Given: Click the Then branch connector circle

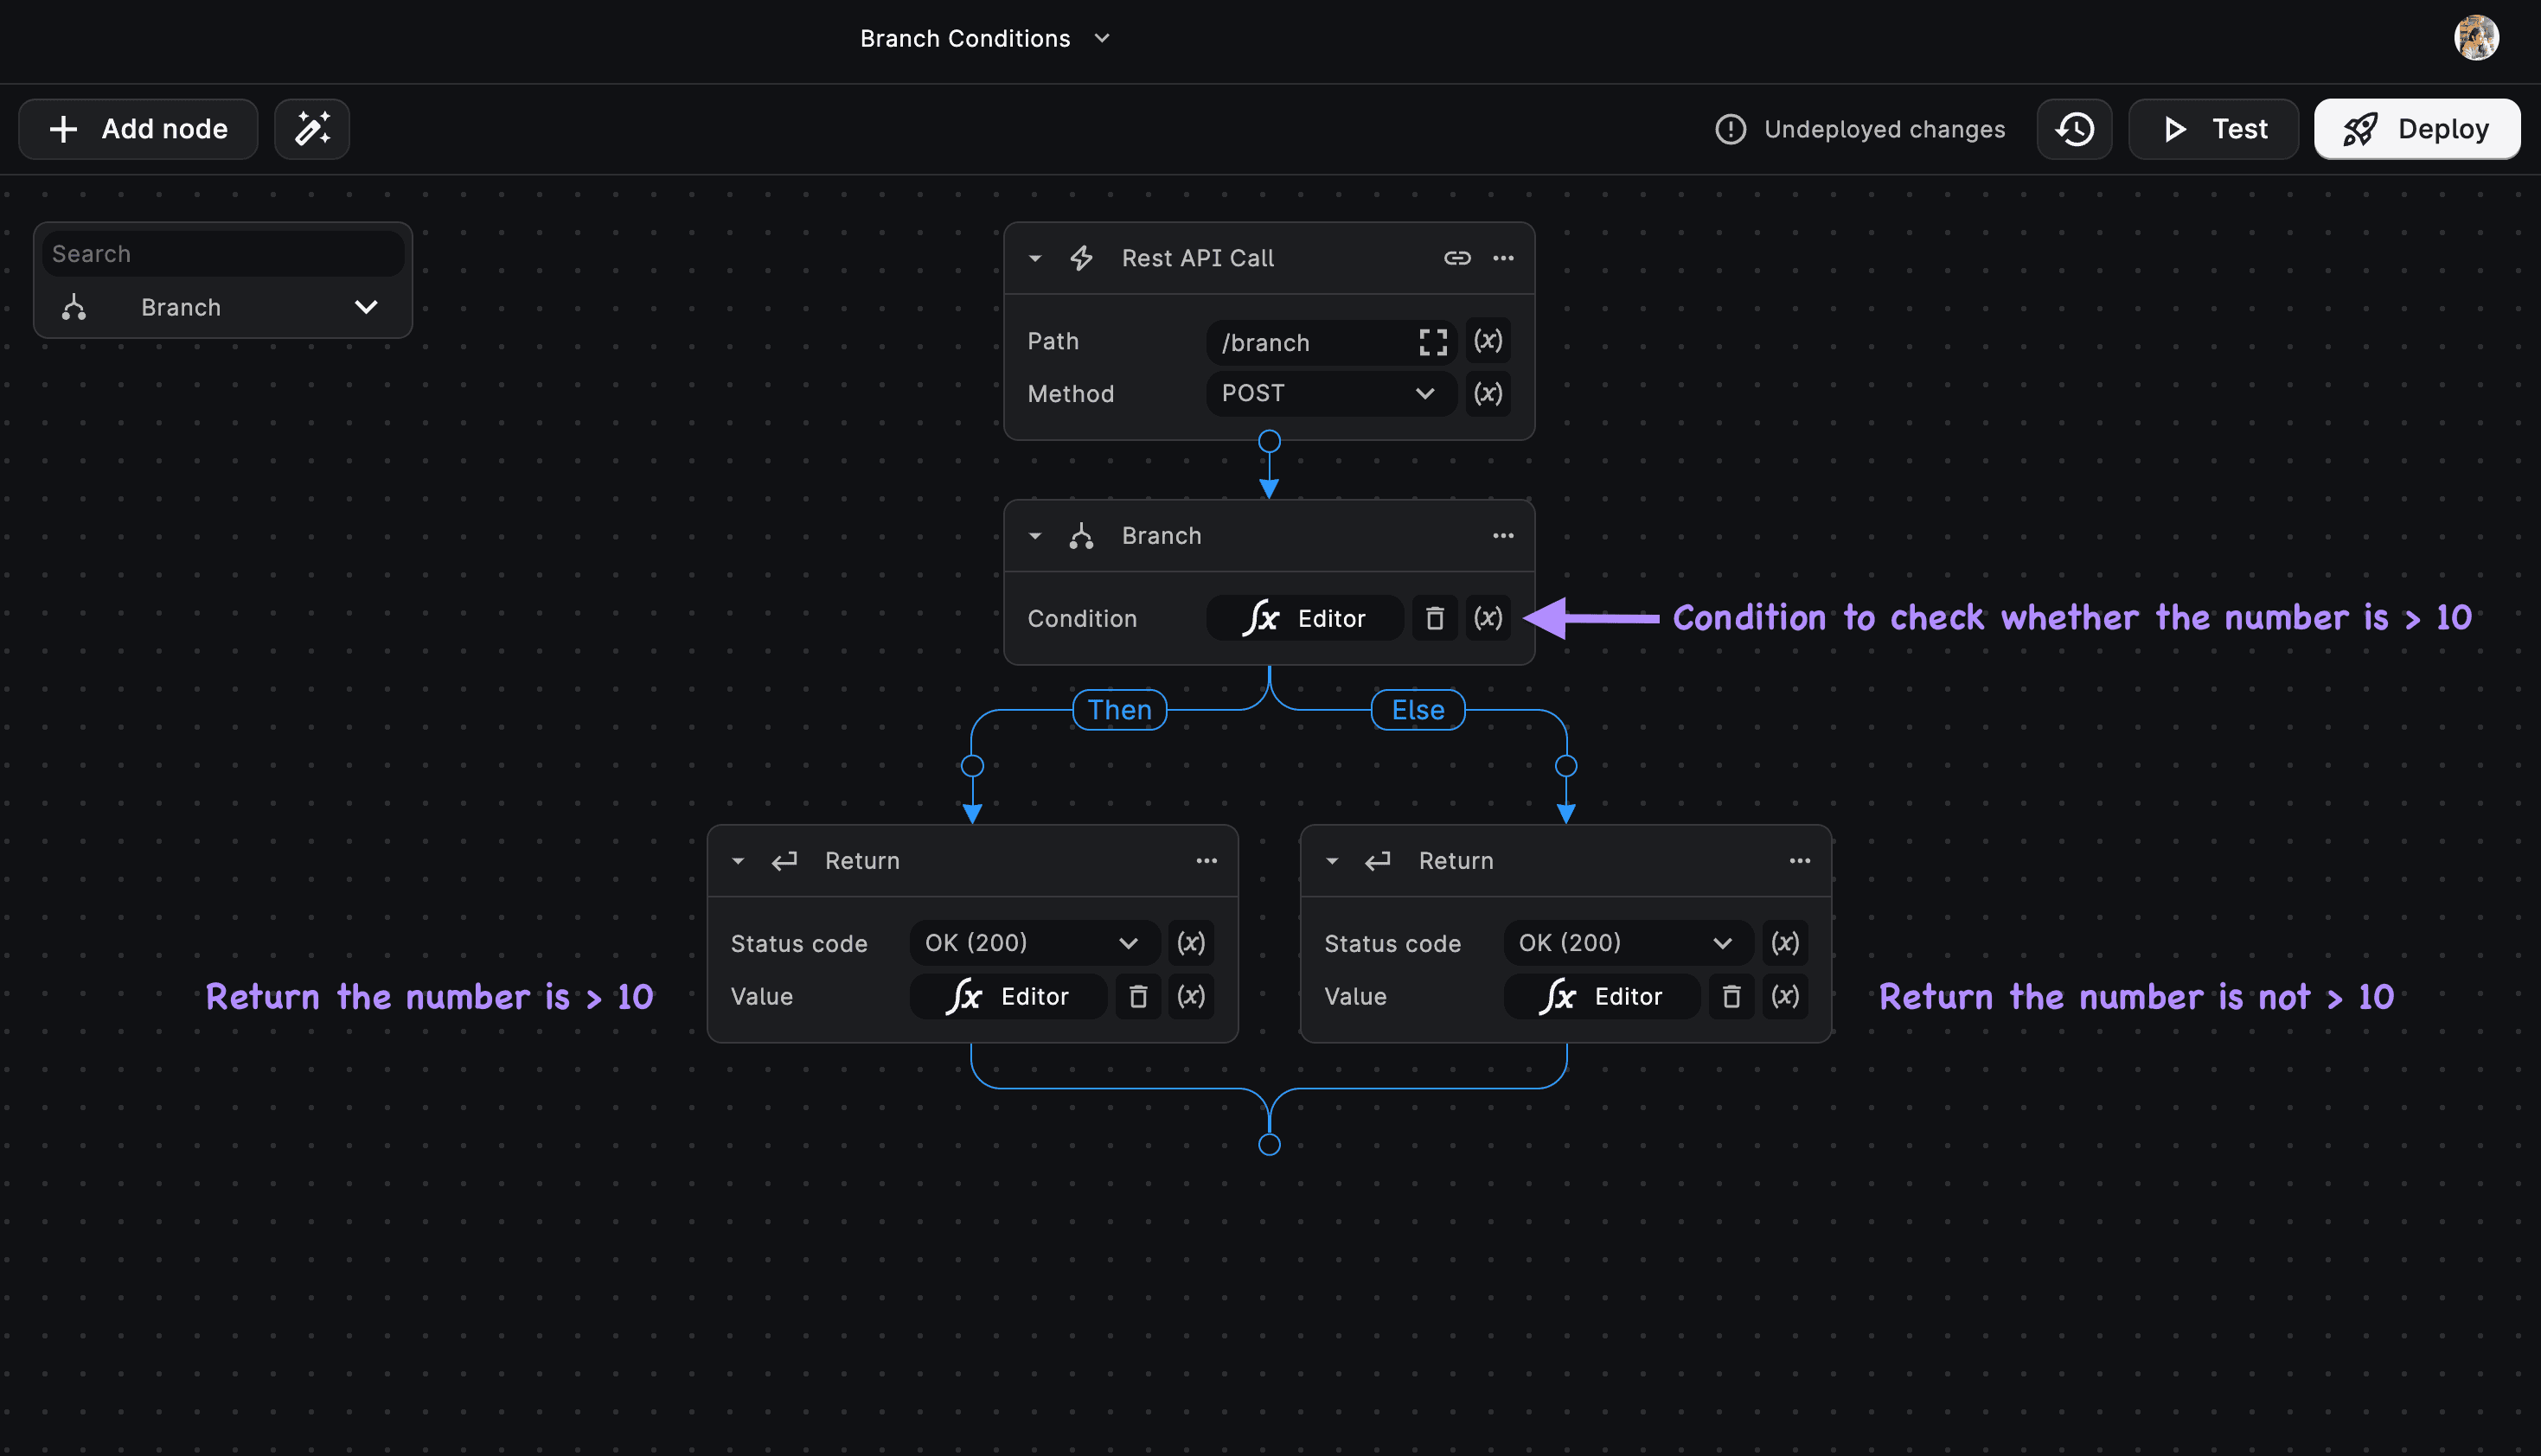Looking at the screenshot, I should click(972, 766).
